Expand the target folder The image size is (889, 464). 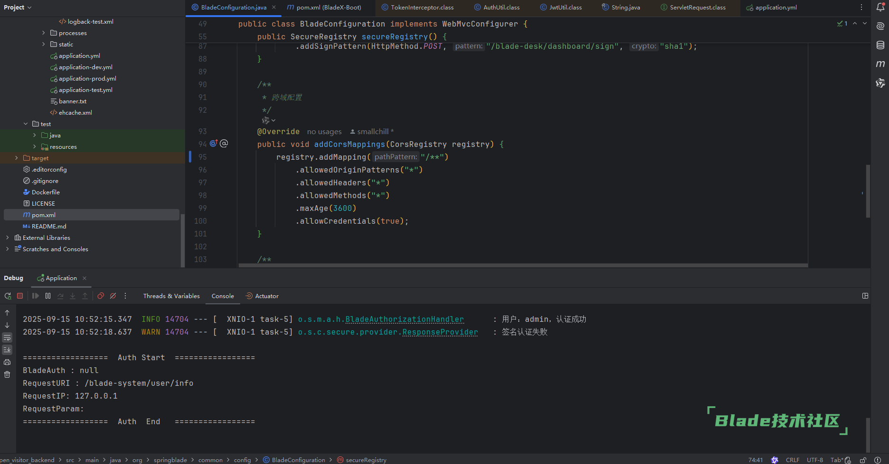pos(17,158)
